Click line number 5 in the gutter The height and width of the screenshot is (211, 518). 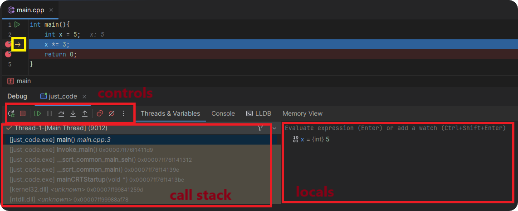click(x=10, y=65)
